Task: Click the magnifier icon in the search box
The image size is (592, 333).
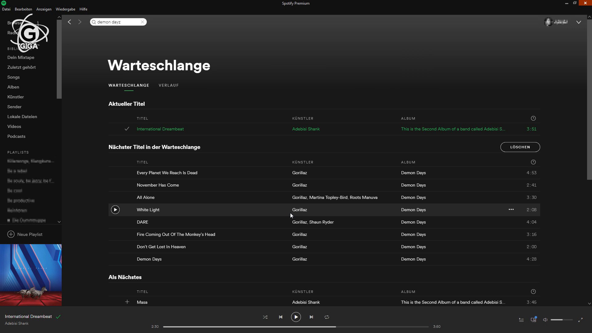Action: pyautogui.click(x=94, y=22)
